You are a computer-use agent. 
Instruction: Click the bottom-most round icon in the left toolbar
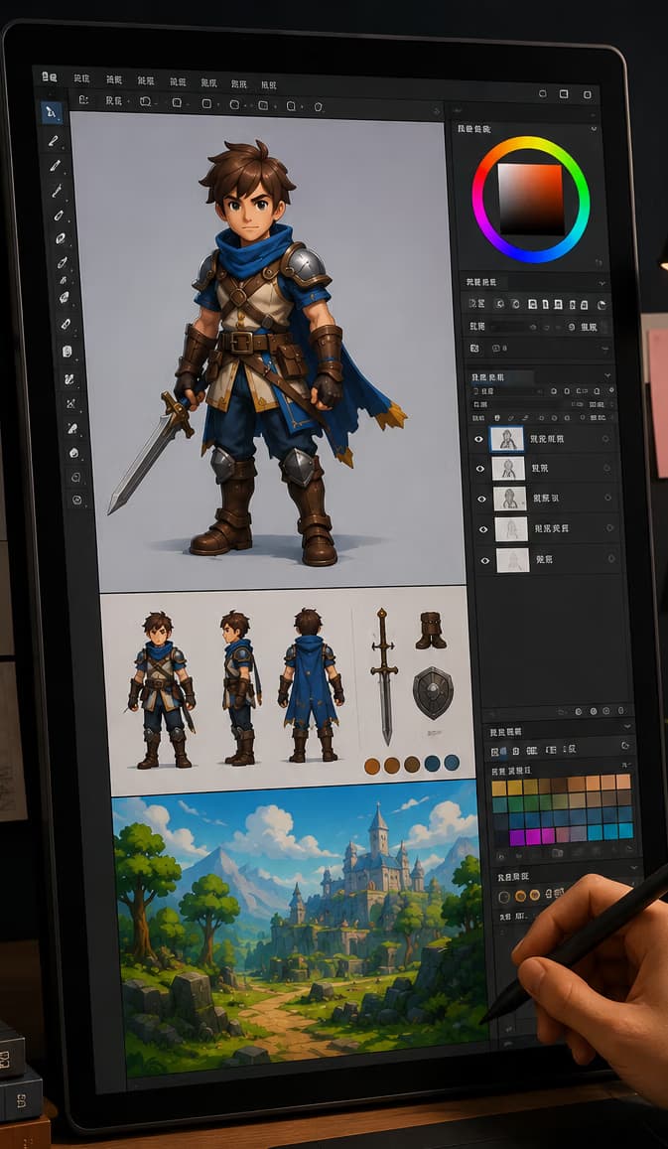pos(76,499)
